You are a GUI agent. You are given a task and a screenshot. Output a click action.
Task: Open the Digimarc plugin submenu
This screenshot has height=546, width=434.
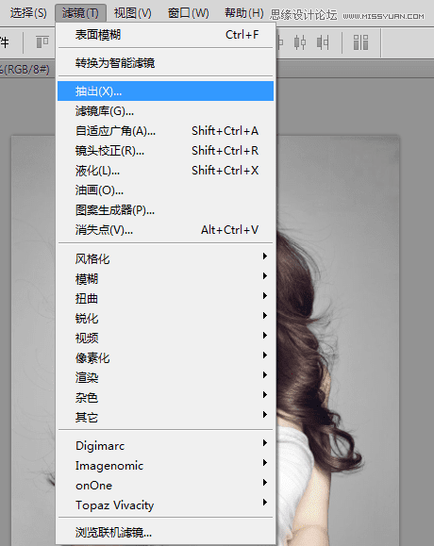(166, 446)
